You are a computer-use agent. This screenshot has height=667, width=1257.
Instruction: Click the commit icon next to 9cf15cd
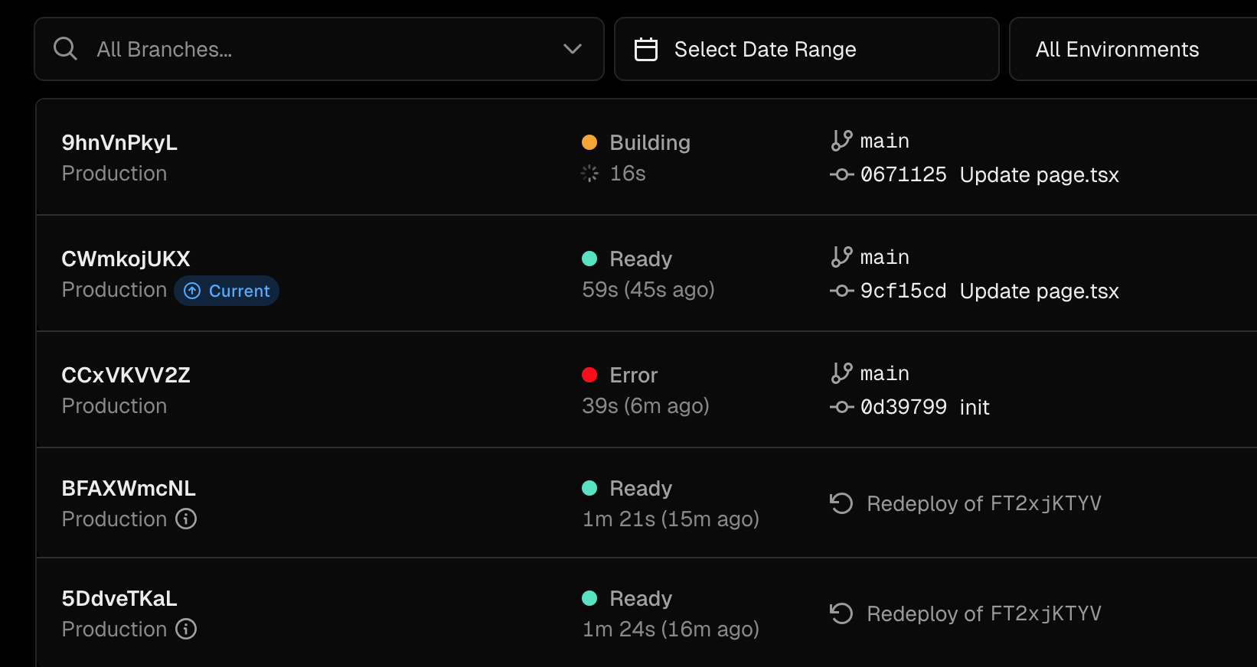841,291
